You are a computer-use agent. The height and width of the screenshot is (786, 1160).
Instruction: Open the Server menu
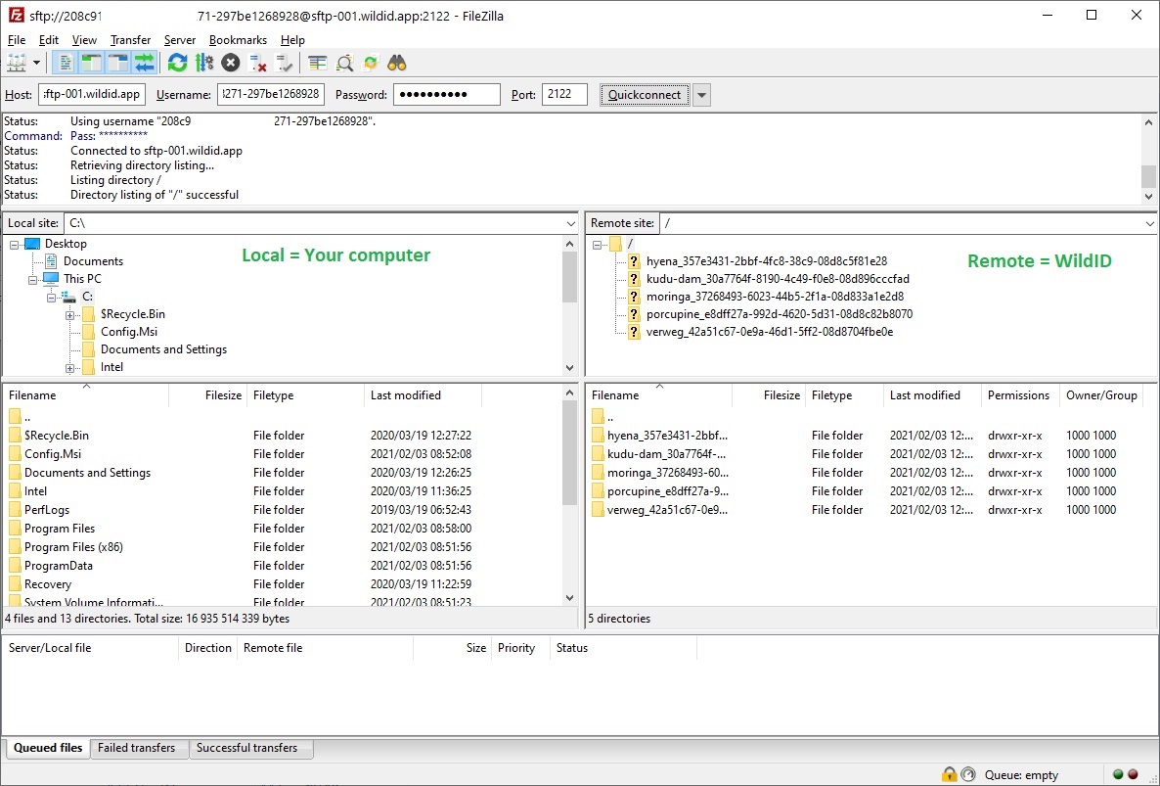[x=180, y=40]
